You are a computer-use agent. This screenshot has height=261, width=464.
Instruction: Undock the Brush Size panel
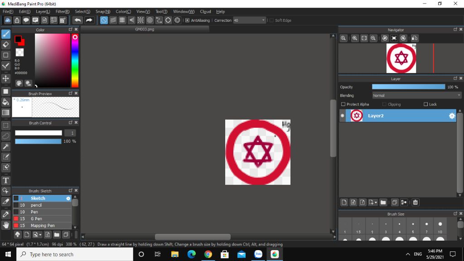pos(455,213)
